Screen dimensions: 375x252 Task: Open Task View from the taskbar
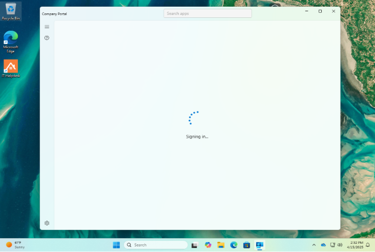[x=195, y=245]
